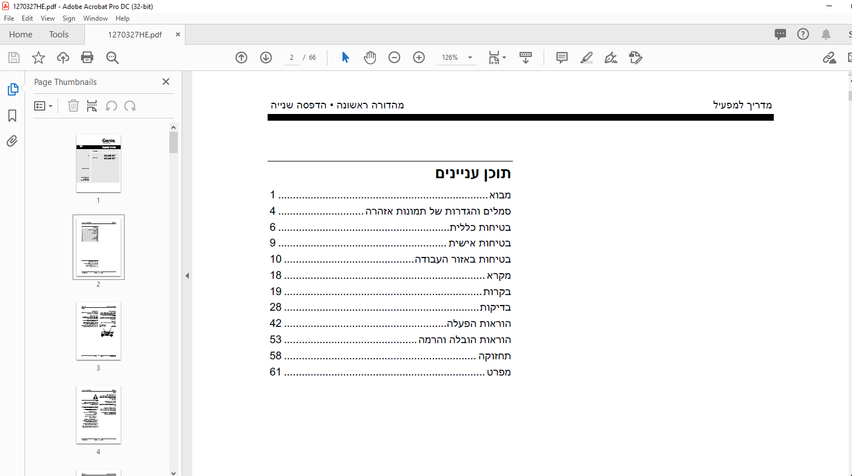Upload file to cloud icon
852x476 pixels.
point(63,58)
